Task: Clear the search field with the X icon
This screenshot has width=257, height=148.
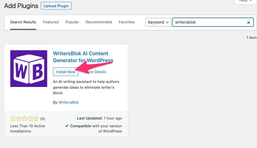Action: [249, 22]
